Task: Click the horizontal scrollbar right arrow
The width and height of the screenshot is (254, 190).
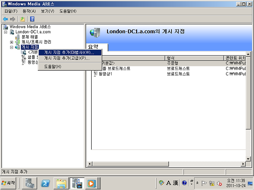Action: tap(243, 164)
